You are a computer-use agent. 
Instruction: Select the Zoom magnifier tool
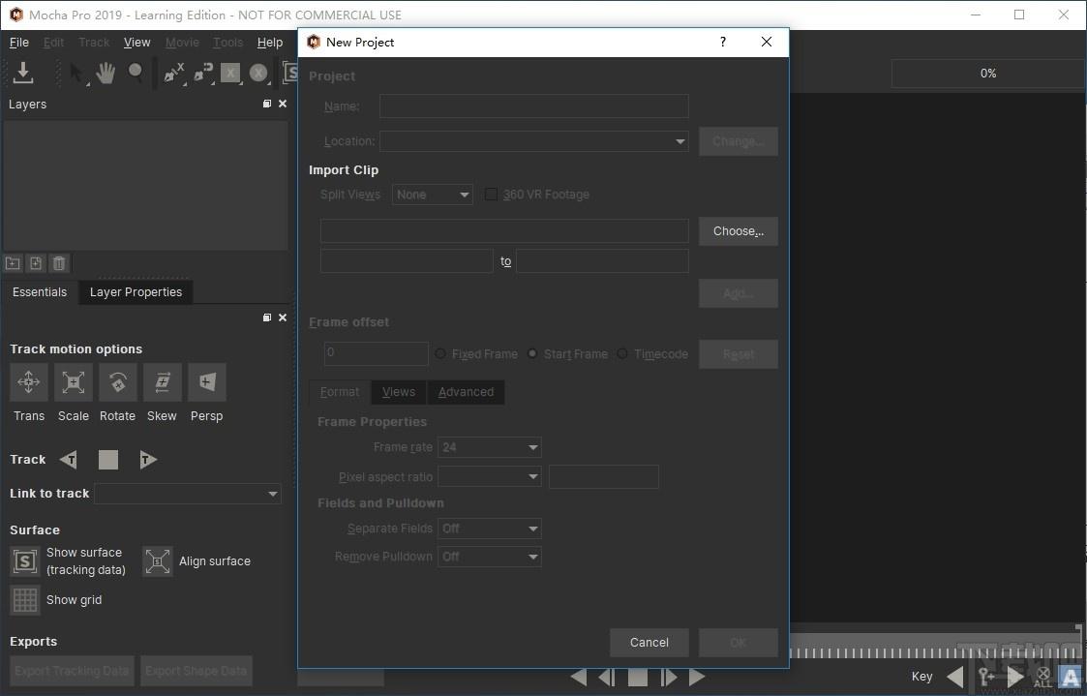point(136,73)
